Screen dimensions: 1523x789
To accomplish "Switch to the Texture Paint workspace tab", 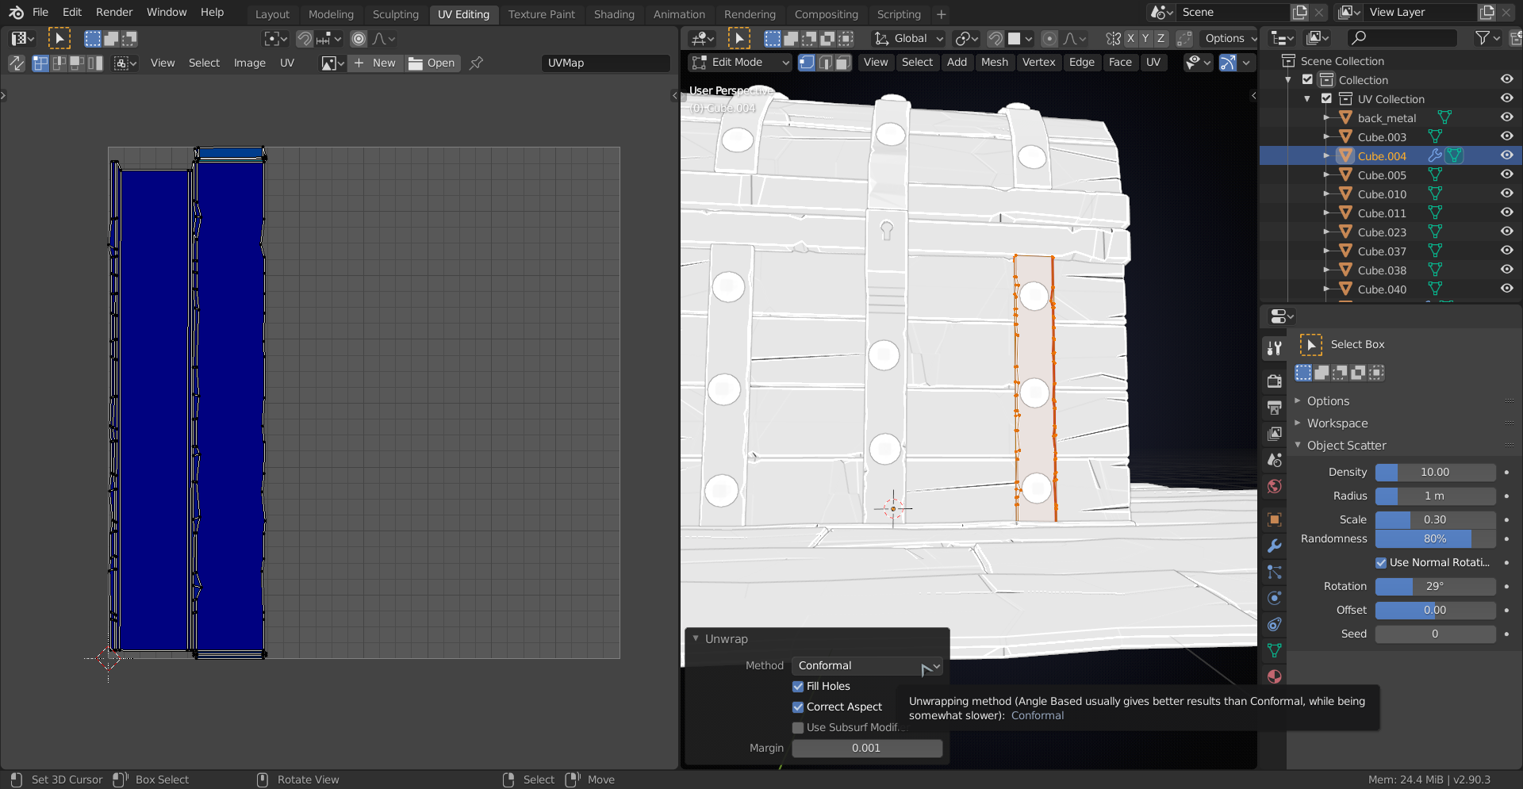I will click(x=541, y=14).
